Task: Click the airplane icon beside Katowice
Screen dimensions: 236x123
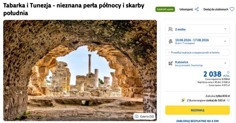Action: (170, 63)
